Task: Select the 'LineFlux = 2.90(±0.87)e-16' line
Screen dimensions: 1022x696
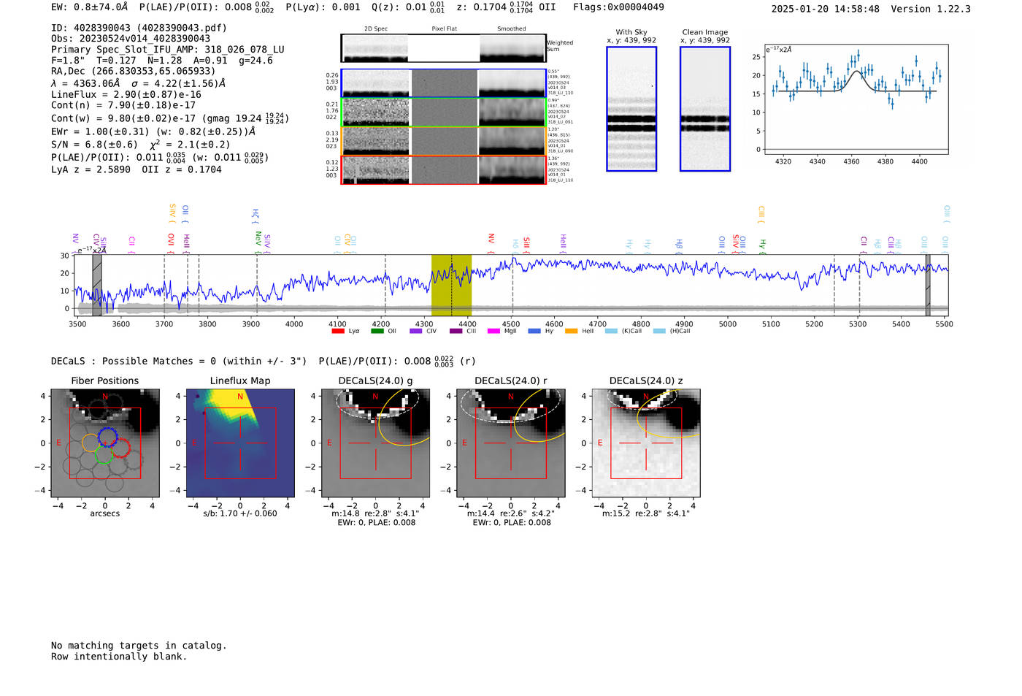Action: pyautogui.click(x=126, y=94)
